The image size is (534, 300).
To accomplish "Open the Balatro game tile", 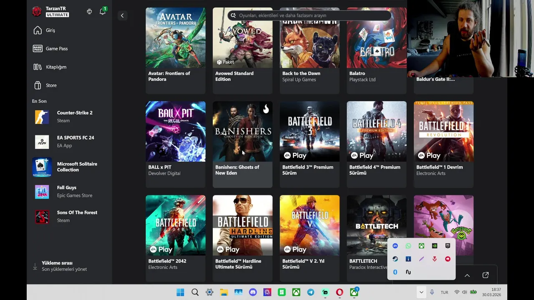I will [x=377, y=50].
